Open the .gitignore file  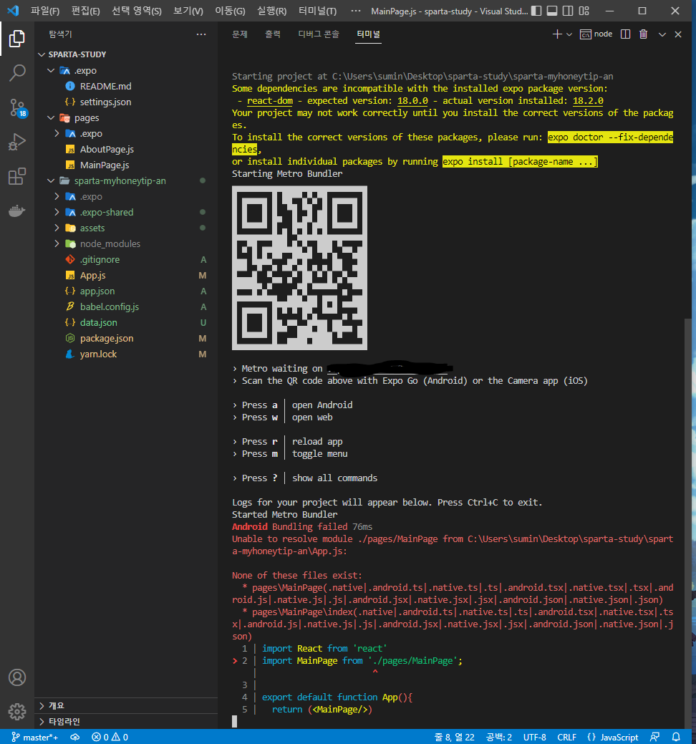[126, 259]
